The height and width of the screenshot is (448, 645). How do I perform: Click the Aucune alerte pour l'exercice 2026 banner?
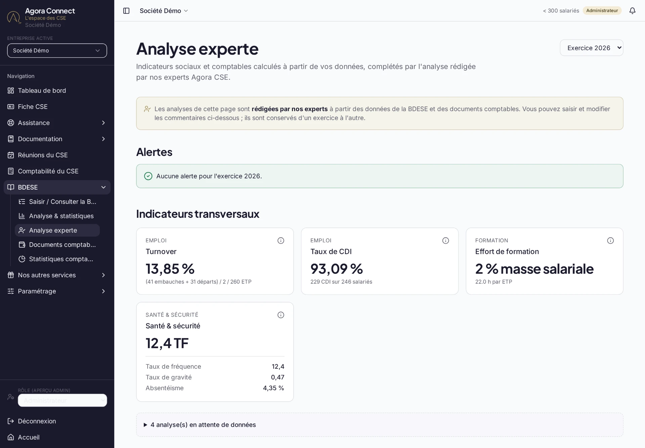[x=380, y=176]
